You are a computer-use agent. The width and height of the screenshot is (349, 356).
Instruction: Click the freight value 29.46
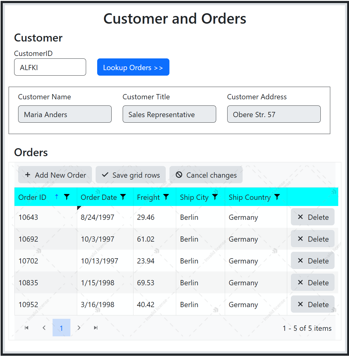click(x=145, y=217)
